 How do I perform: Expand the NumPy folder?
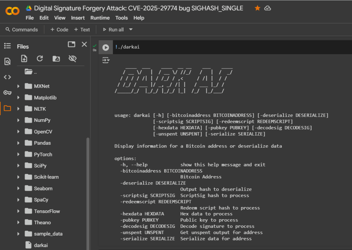click(19, 120)
